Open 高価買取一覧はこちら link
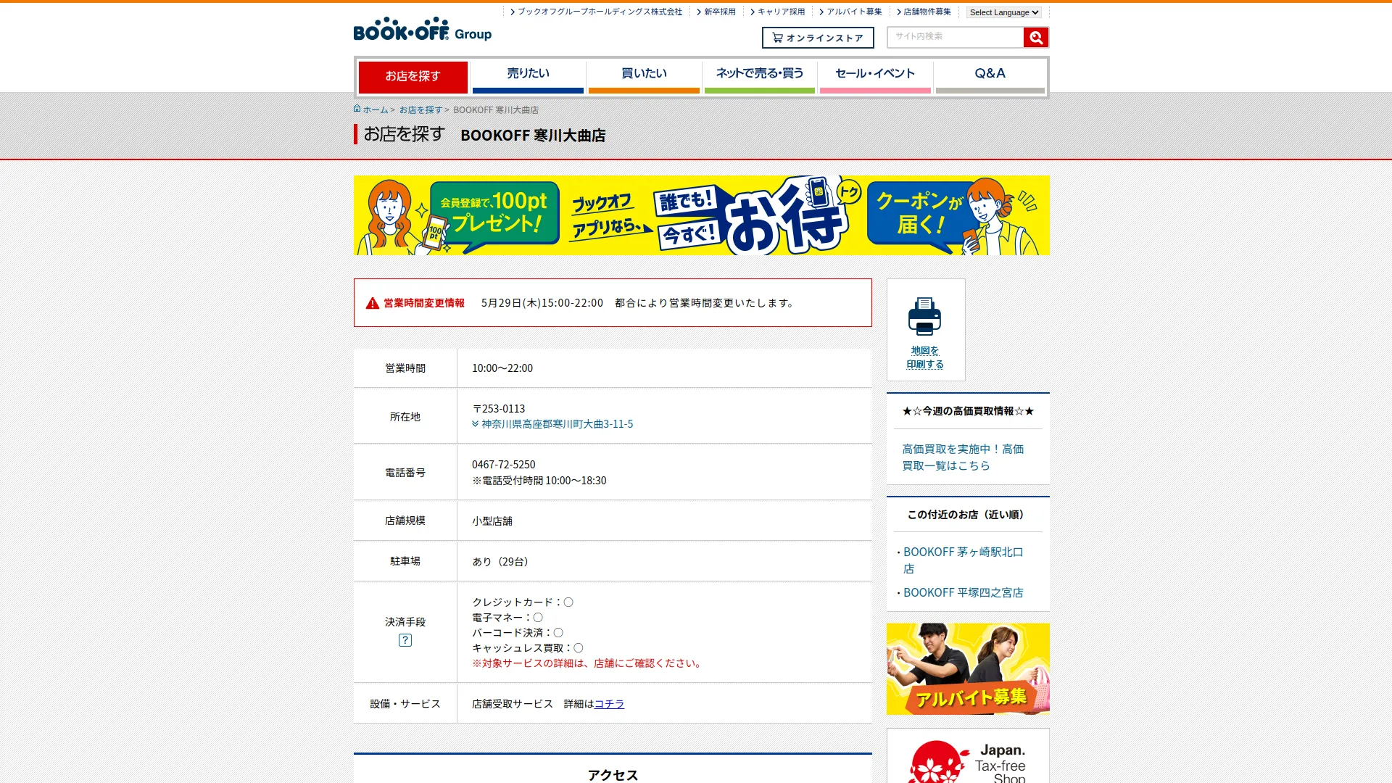Image resolution: width=1392 pixels, height=783 pixels. 963,457
